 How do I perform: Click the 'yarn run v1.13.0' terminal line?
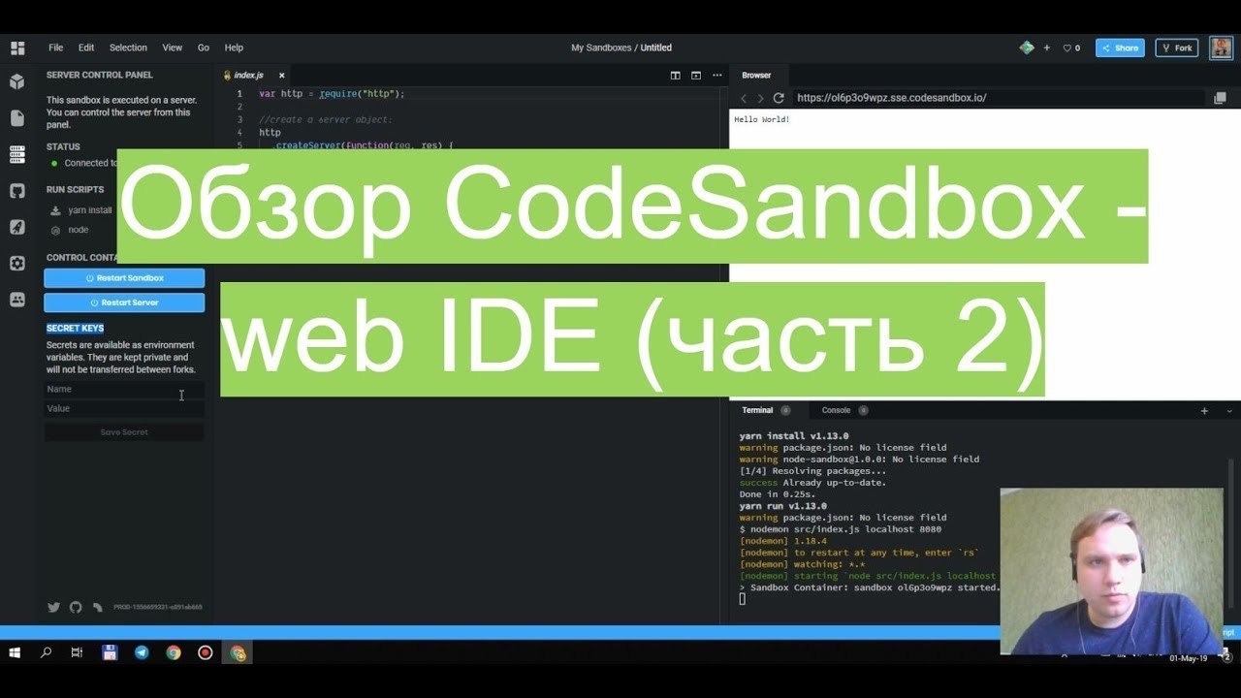click(783, 506)
